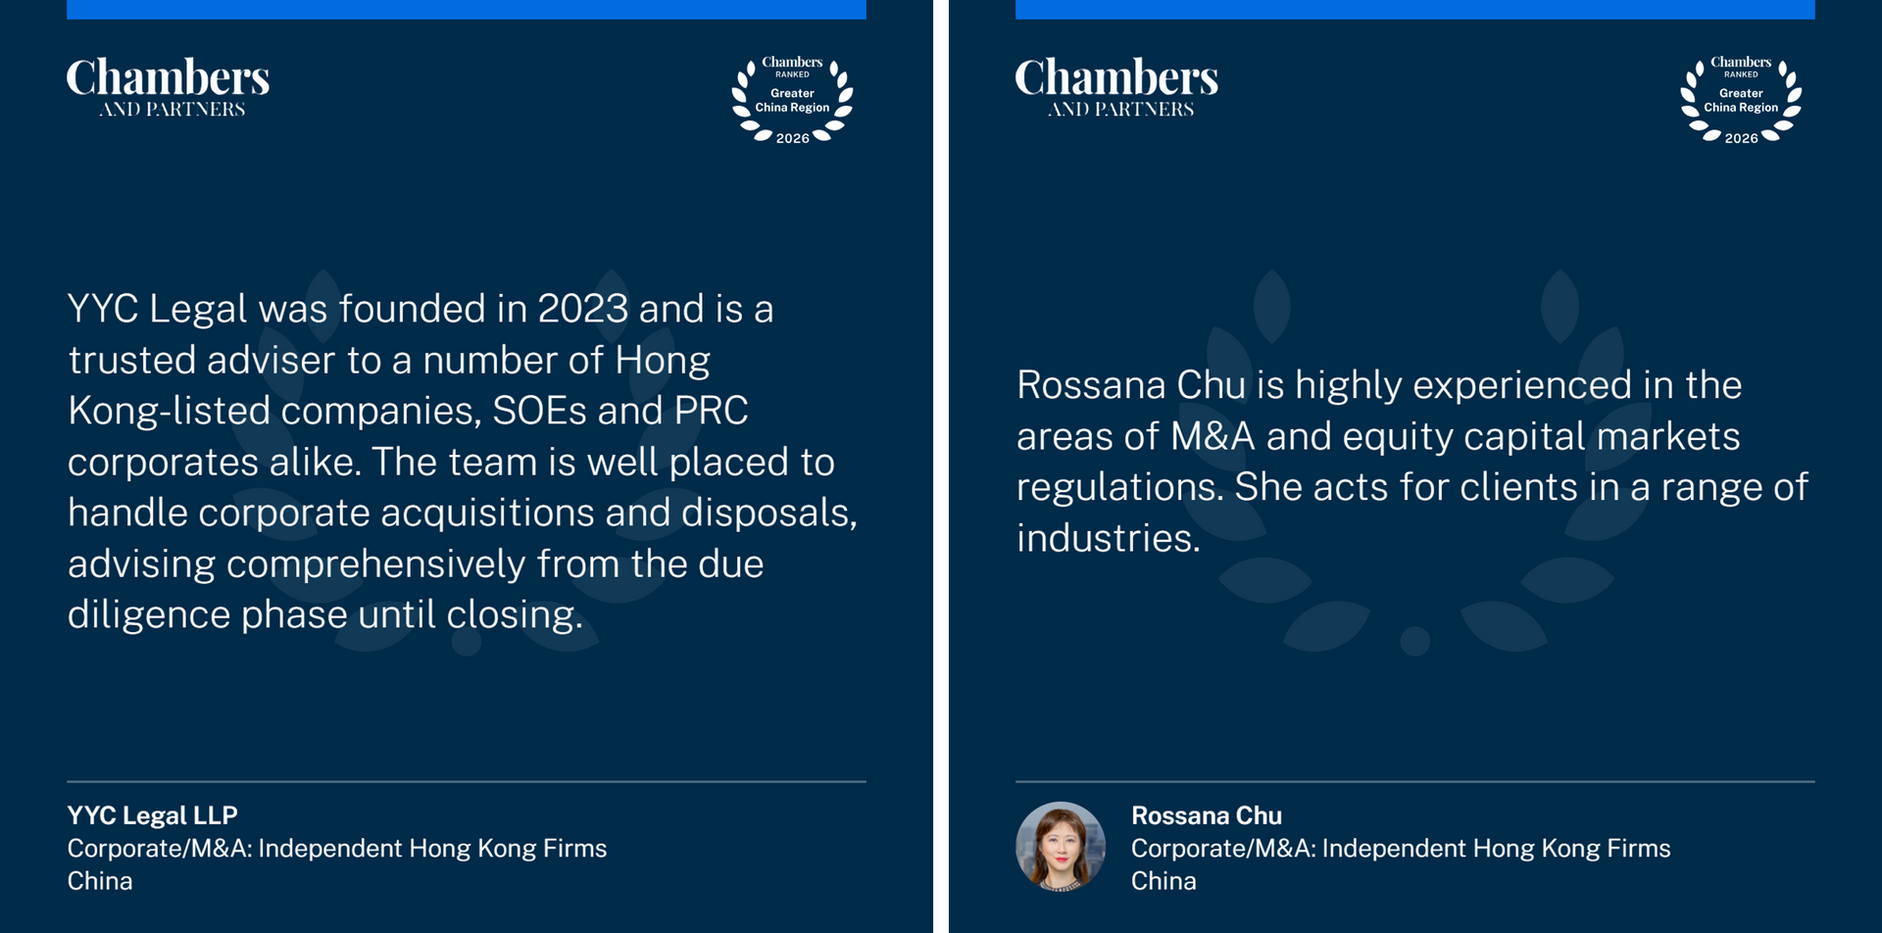Click the Chambers and Partners logo on right card
1882x933 pixels.
click(1116, 87)
